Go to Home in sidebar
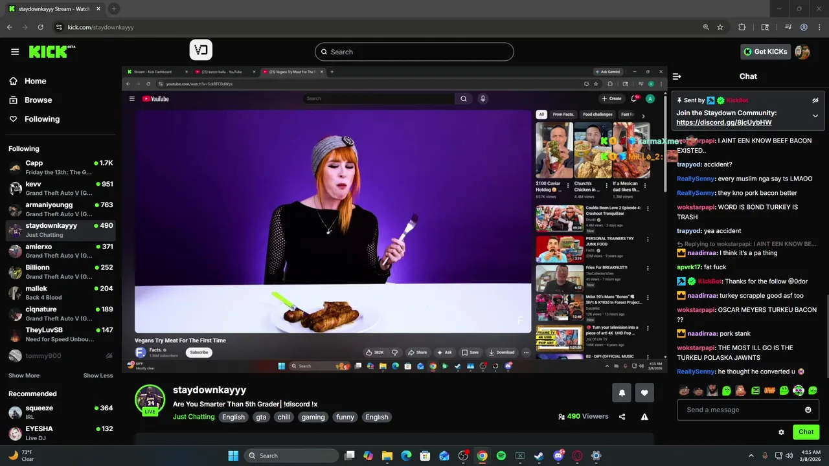 27,81
